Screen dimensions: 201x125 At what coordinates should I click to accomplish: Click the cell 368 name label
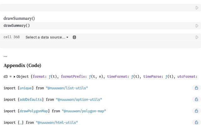(x=12, y=37)
